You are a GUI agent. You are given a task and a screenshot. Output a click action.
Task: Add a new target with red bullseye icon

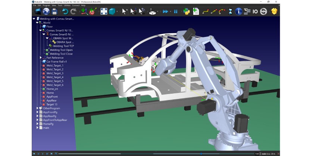click(92, 12)
